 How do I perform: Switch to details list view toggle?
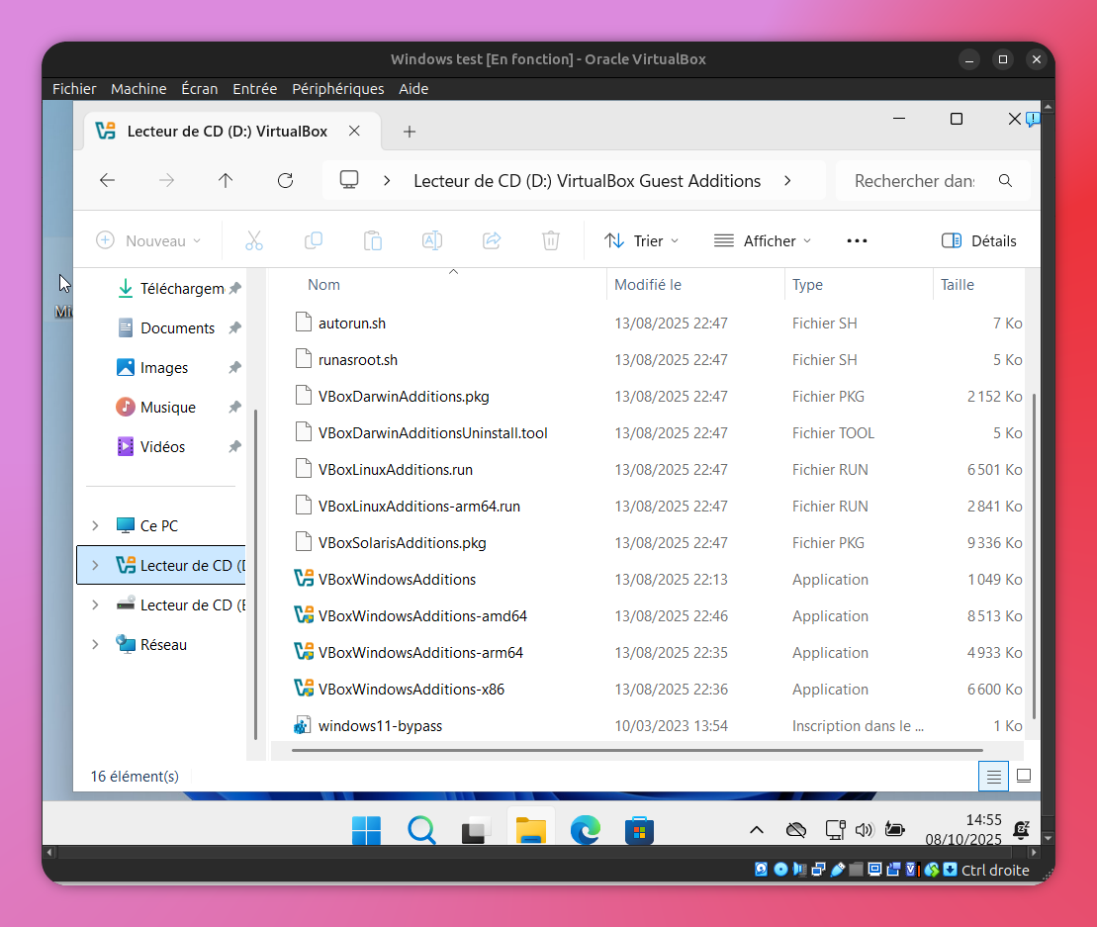pyautogui.click(x=993, y=776)
